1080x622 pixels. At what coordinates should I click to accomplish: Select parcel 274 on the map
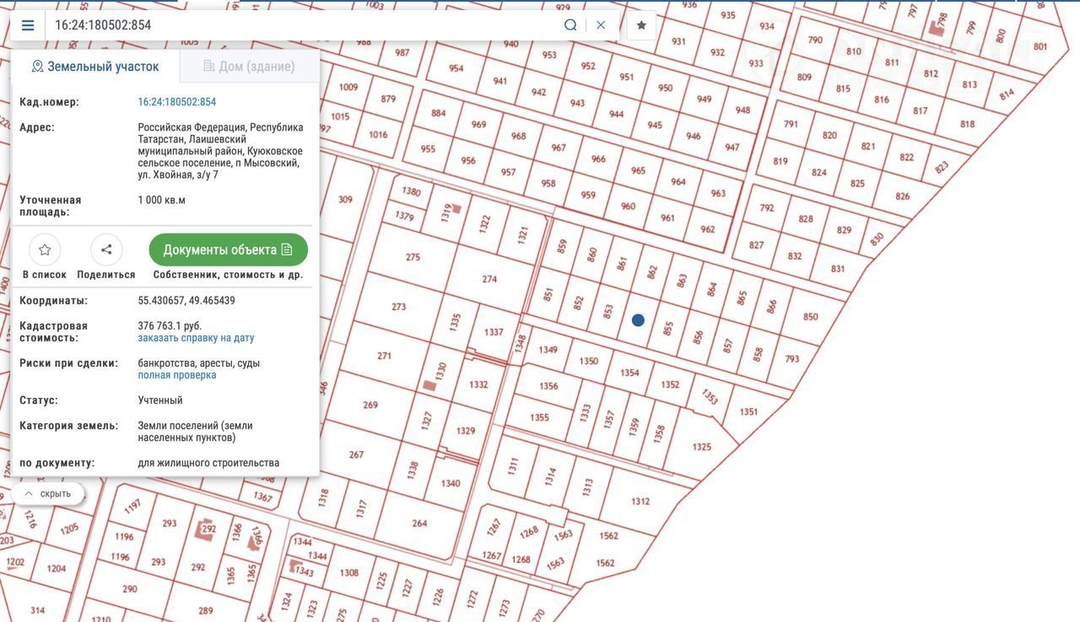point(489,280)
